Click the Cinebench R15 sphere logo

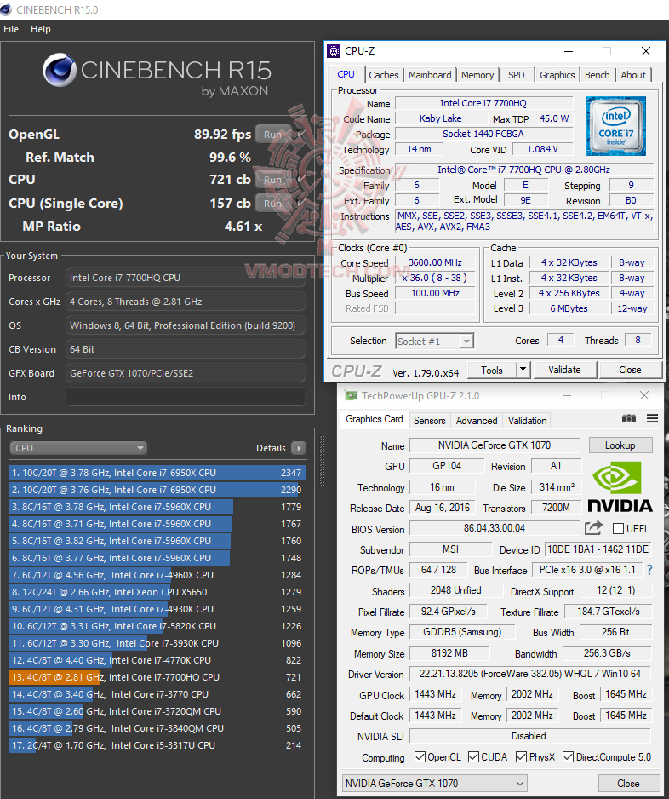pos(59,70)
